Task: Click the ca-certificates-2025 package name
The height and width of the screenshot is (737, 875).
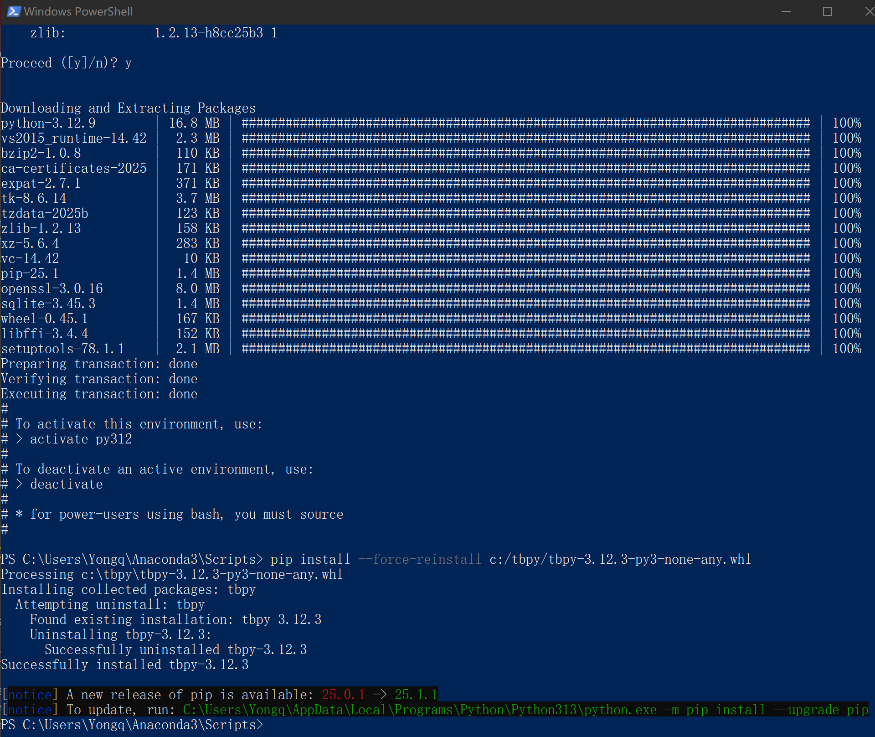Action: (74, 168)
